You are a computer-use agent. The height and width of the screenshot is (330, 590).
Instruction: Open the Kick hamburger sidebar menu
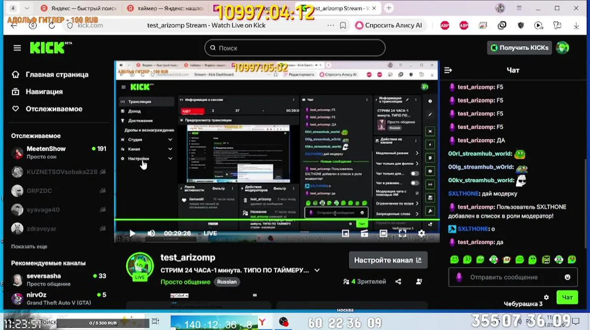pos(17,48)
